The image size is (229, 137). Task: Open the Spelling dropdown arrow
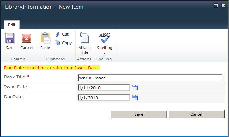click(x=104, y=53)
